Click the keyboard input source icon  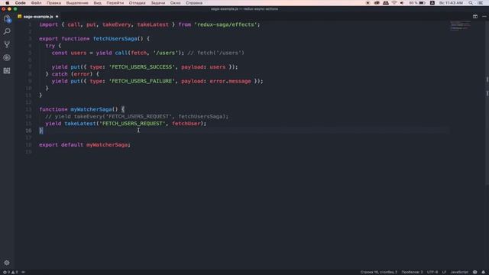pos(432,3)
